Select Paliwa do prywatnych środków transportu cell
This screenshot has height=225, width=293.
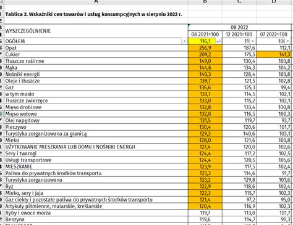pos(96,173)
